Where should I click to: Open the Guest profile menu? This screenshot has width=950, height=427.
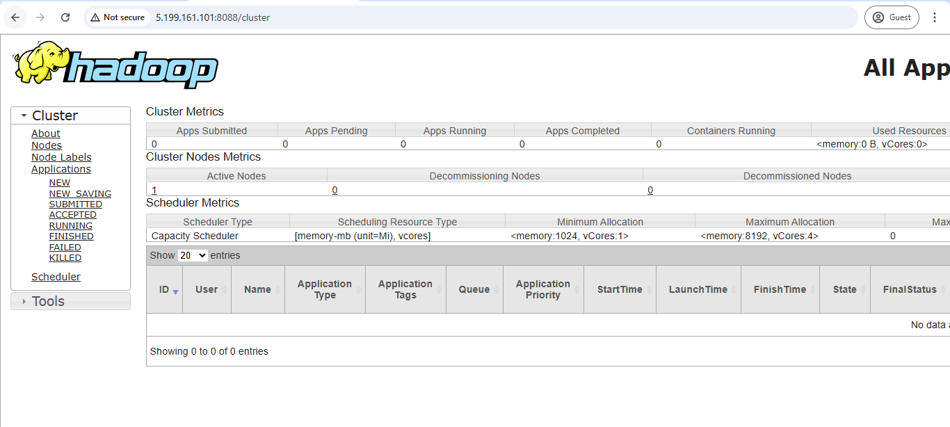(x=892, y=17)
